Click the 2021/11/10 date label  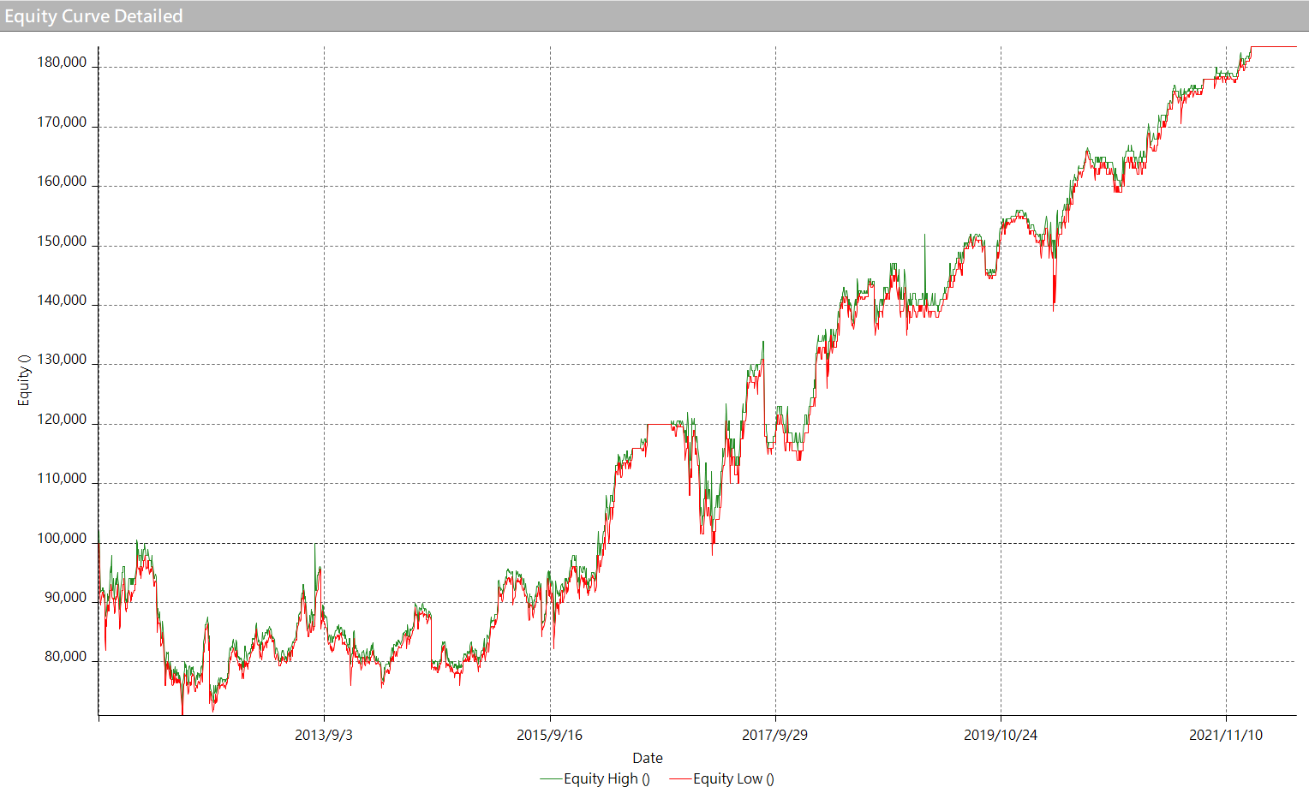coord(1226,735)
